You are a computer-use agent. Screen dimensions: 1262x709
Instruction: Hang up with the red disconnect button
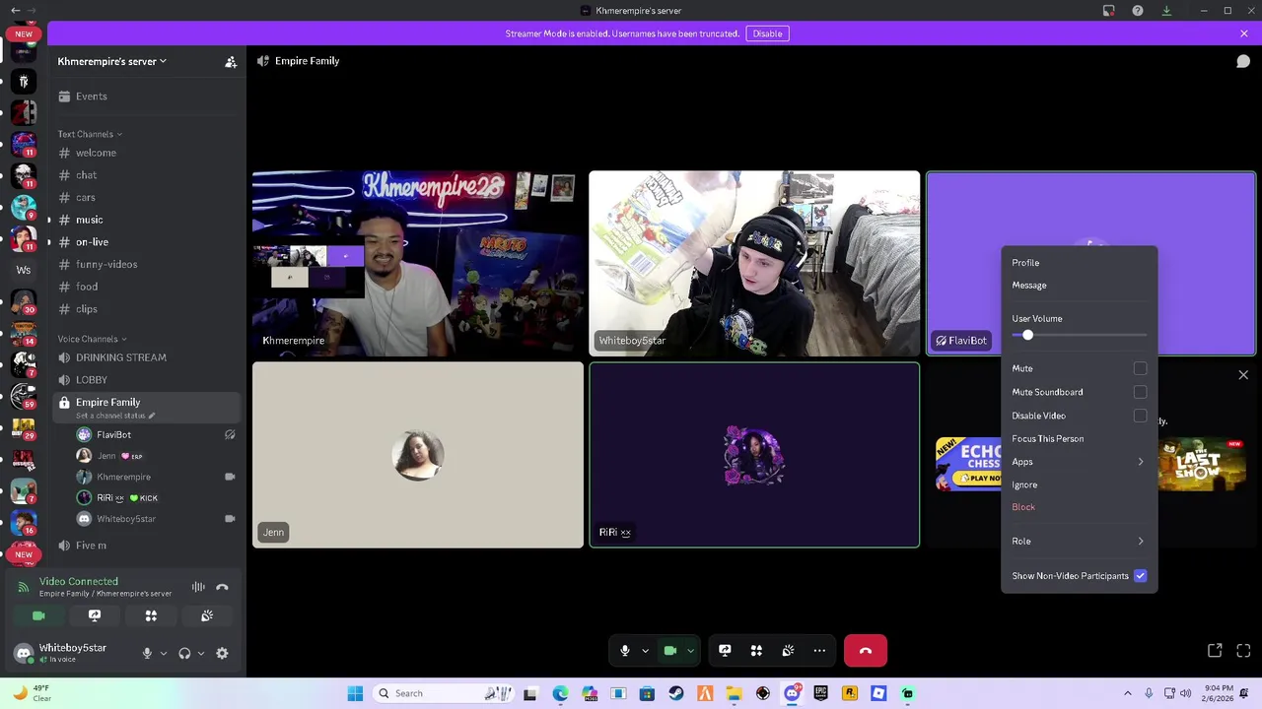pyautogui.click(x=866, y=650)
